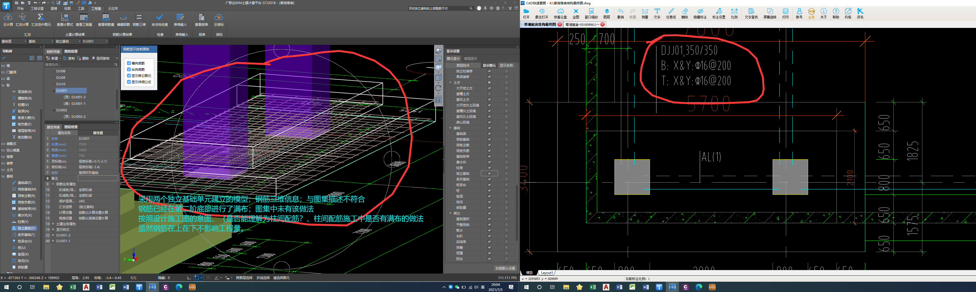This screenshot has width=976, height=292.
Task: Toggle 垫层 display checkbox
Action: 489,196
